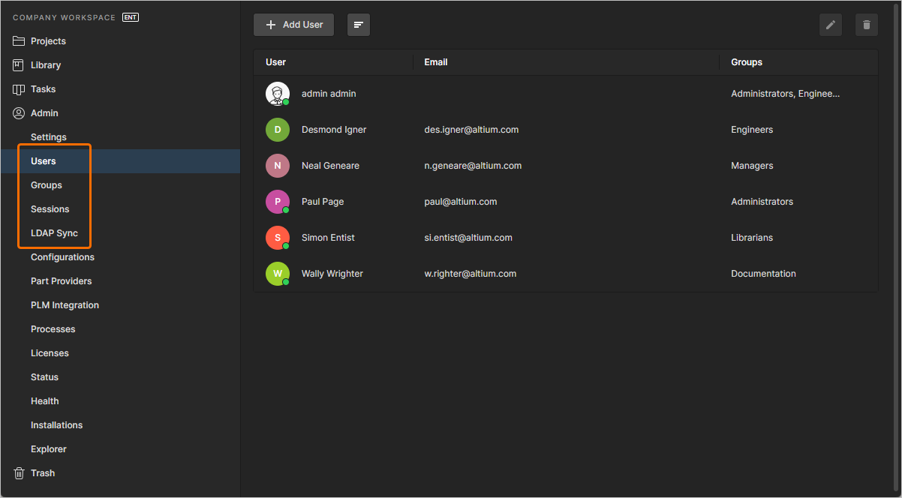Switch to the Groups admin page
The height and width of the screenshot is (498, 902).
click(x=46, y=184)
